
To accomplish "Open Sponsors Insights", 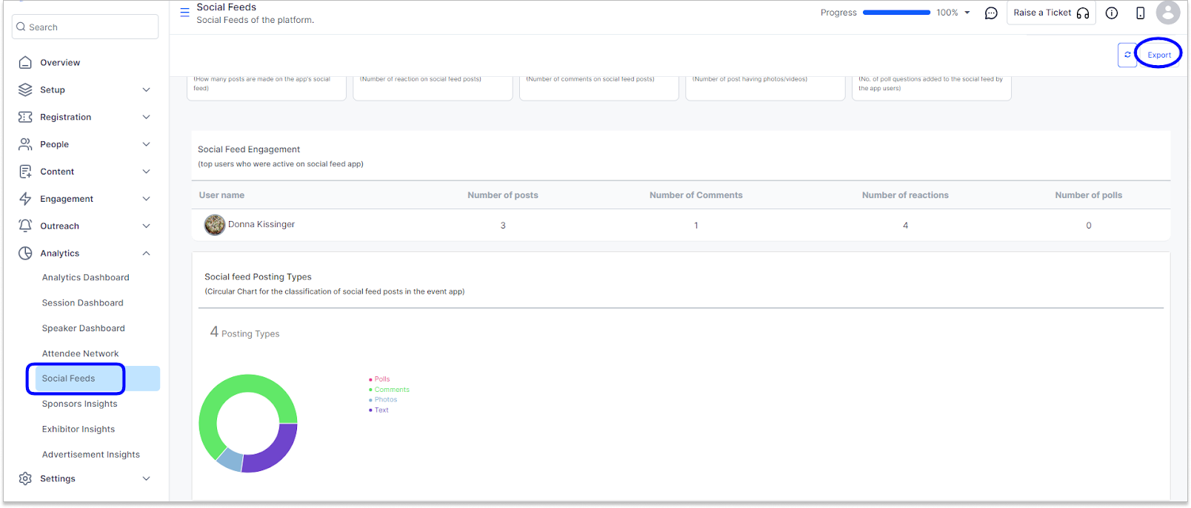I will click(x=80, y=404).
